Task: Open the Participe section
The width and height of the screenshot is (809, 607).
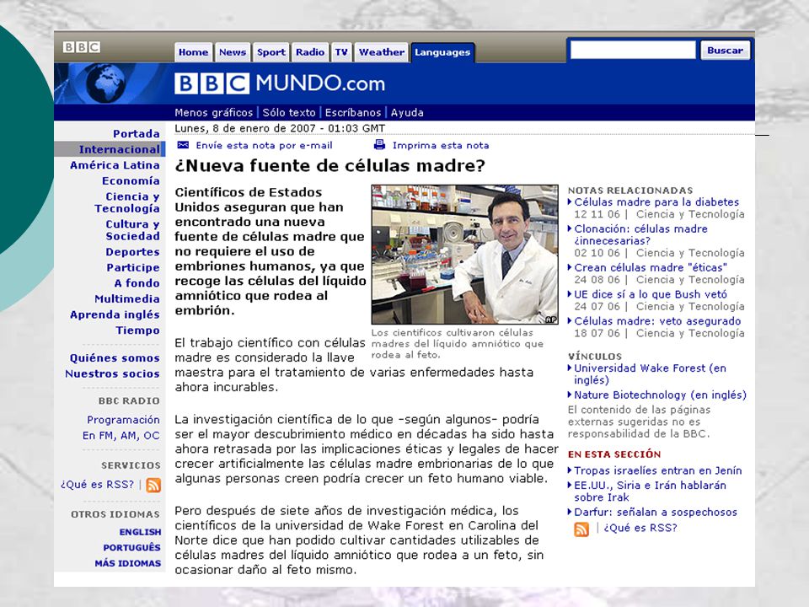Action: (x=133, y=267)
